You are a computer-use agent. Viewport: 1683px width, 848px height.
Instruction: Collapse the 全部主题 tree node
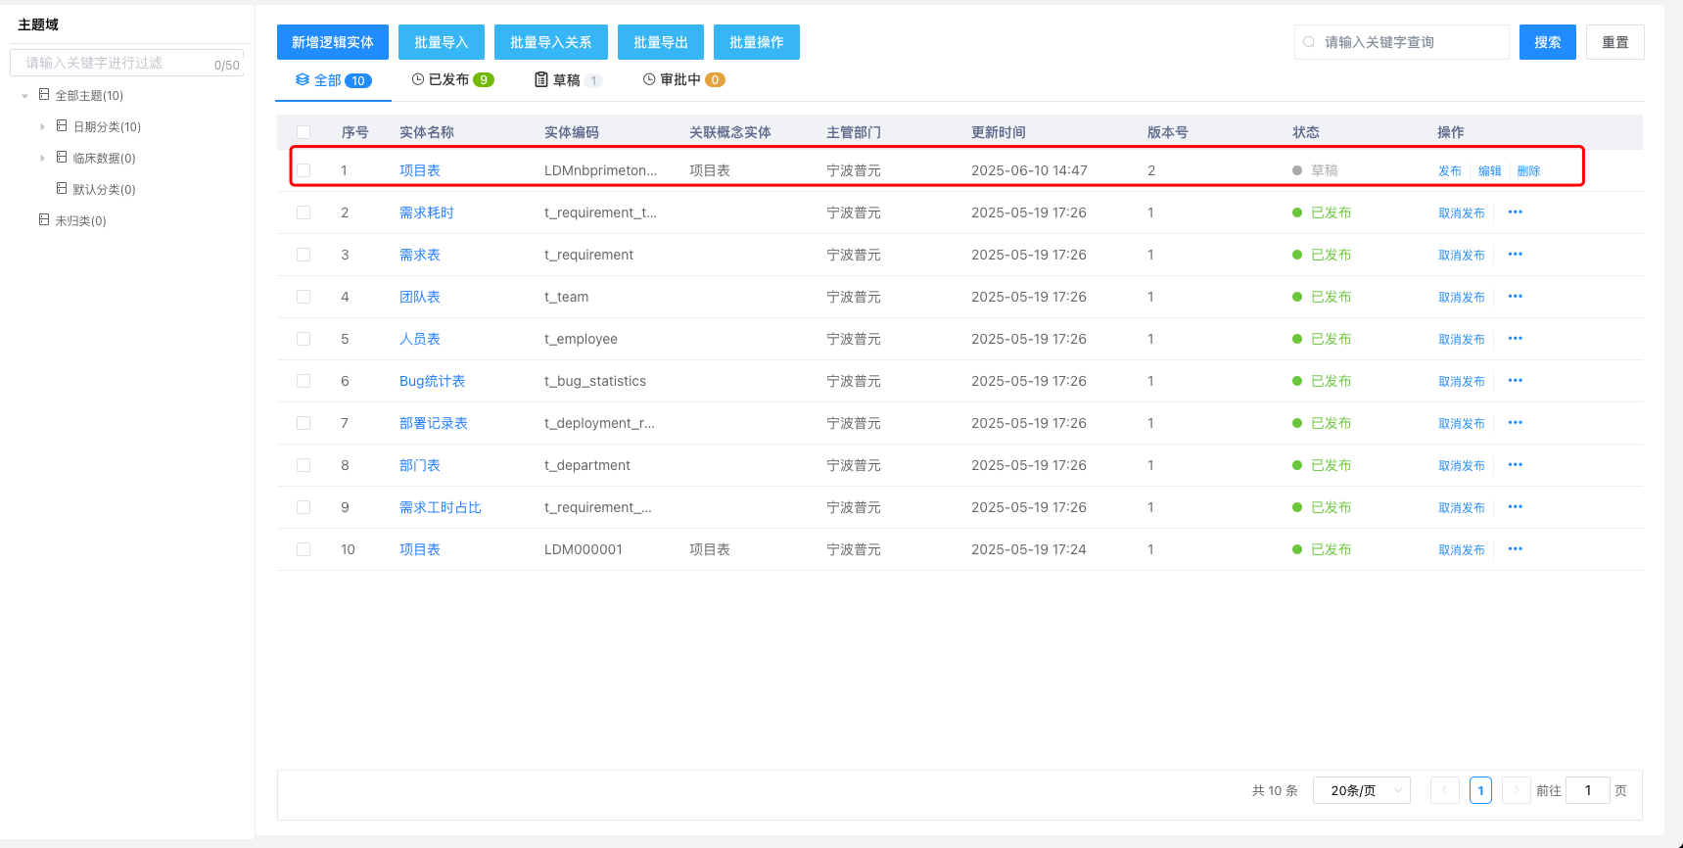pos(24,96)
